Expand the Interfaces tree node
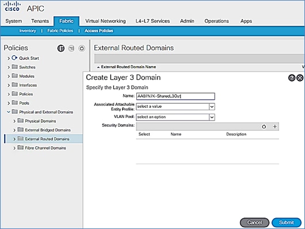This screenshot has height=229, width=305. pos(9,85)
